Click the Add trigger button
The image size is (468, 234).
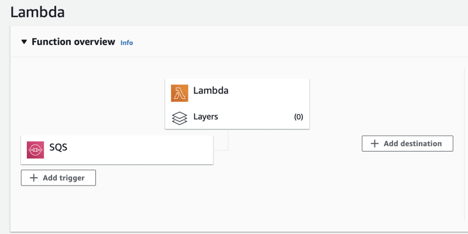tap(58, 178)
